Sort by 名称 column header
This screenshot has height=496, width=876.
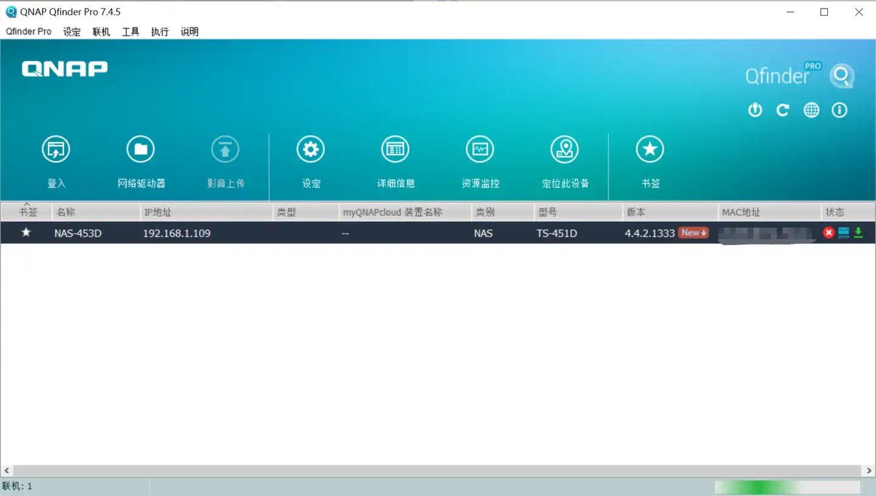96,212
